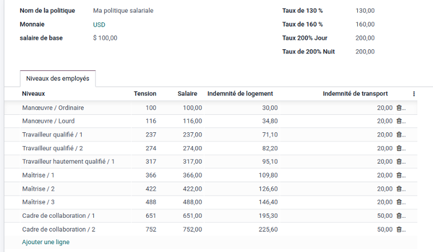Open the optional columns kebab menu
The image size is (433, 252).
tap(414, 94)
